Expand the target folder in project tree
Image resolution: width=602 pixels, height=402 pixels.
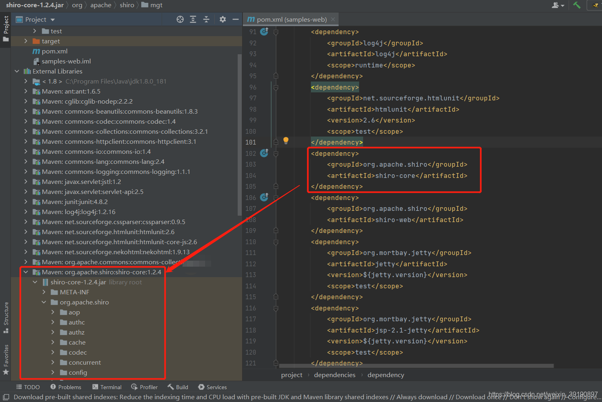26,41
